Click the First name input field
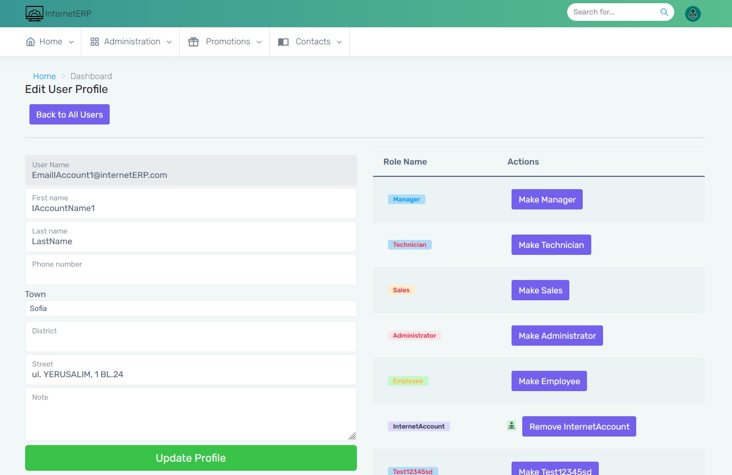732x475 pixels. 191,204
